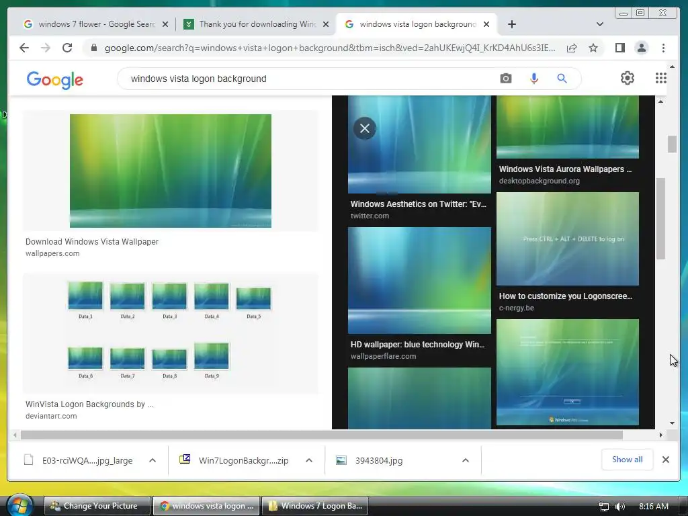Screen dimensions: 688x516
Task: Close the downloads bar
Action: pos(666,460)
